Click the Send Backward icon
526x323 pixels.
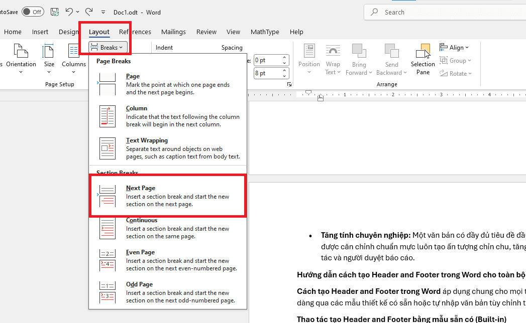[x=391, y=51]
